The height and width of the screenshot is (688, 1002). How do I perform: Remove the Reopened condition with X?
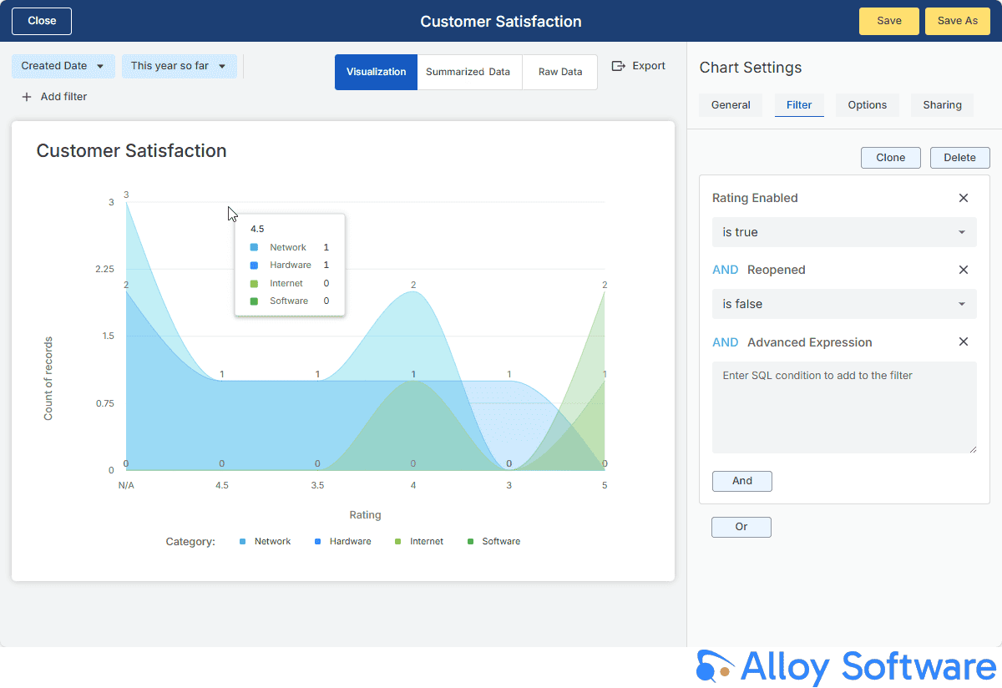click(x=964, y=270)
